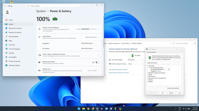The image size is (199, 111).
Task: Expand the Display tree node
Action: [x=148, y=80]
